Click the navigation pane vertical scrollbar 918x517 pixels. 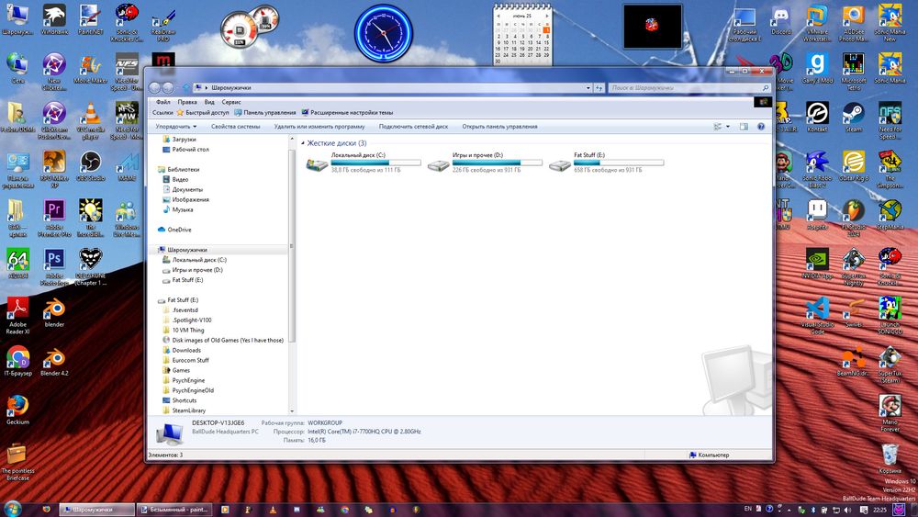pos(292,246)
